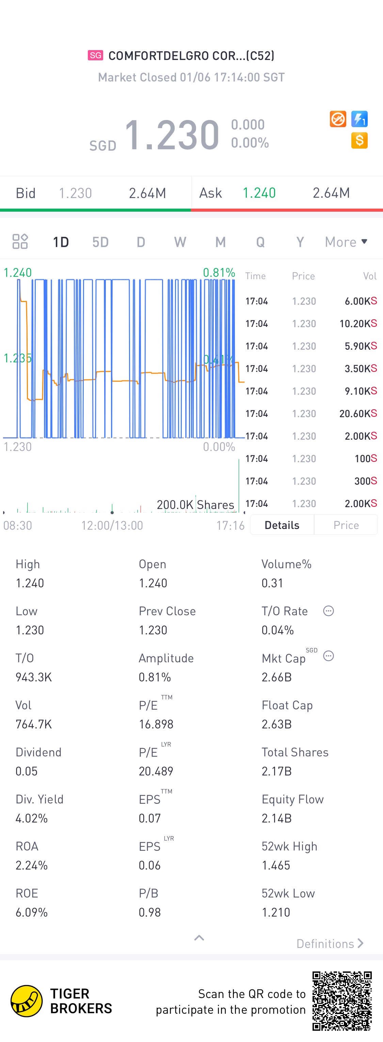Tap the Amplitude 0.81% value
Image resolution: width=383 pixels, height=1042 pixels.
pos(155,677)
